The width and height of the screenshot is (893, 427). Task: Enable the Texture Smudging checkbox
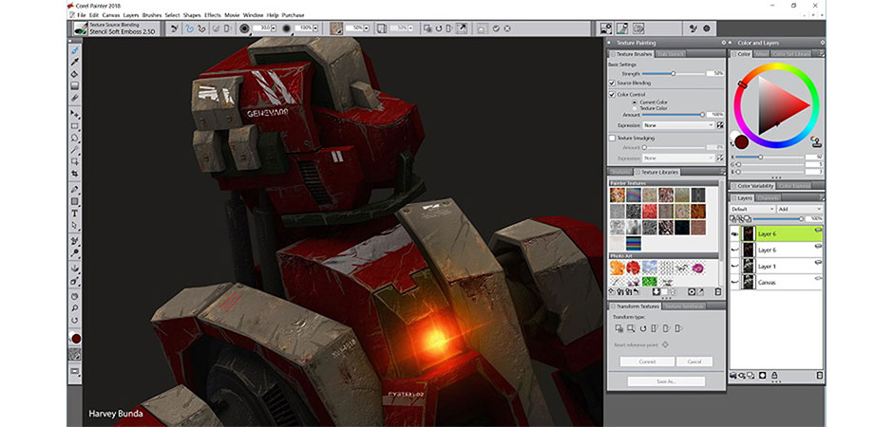click(x=612, y=139)
